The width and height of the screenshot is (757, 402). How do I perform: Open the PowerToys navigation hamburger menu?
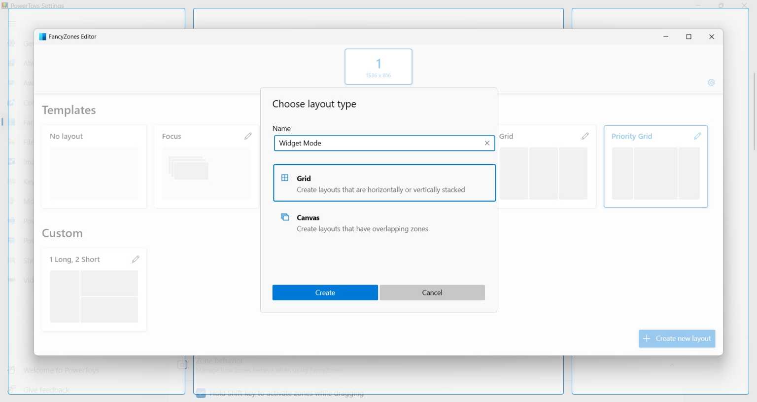pyautogui.click(x=12, y=23)
